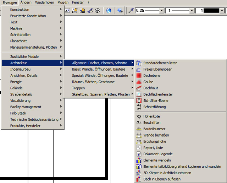Select Report, Liste menu entry
This screenshot has height=183, width=227.
click(153, 148)
